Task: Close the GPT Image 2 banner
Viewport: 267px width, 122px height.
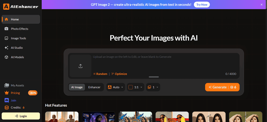Action: [262, 5]
